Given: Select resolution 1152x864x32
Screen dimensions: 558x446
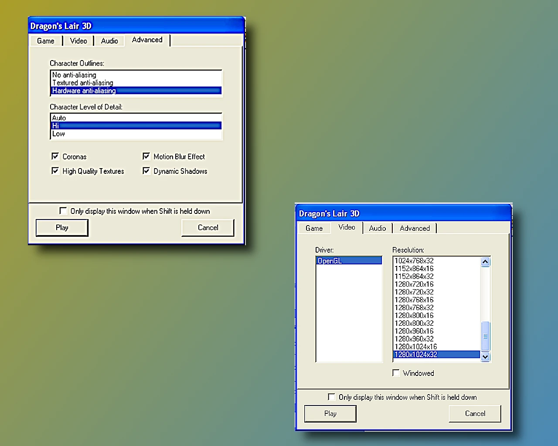Looking at the screenshot, I should coord(437,276).
